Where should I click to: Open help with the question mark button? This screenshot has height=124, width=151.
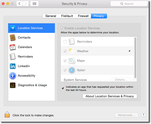pos(143,115)
